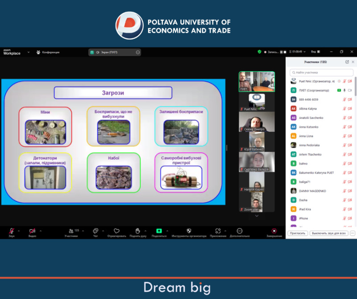Screen dimensions: 357x299
Task: Open the Чат (chat) panel icon
Action: click(x=95, y=231)
